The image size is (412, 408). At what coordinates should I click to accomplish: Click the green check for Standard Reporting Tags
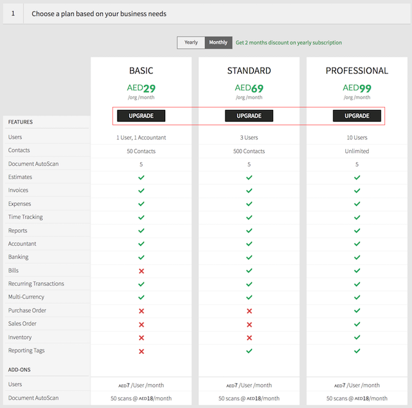(249, 351)
